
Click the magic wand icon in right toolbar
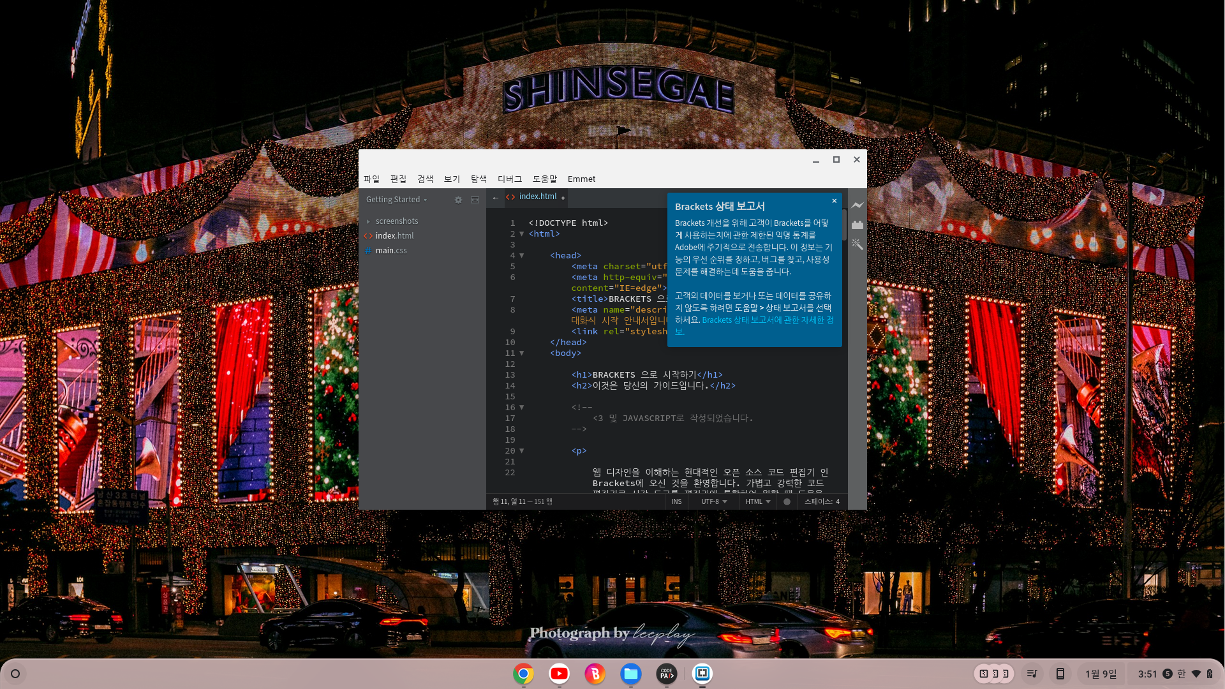click(x=857, y=244)
